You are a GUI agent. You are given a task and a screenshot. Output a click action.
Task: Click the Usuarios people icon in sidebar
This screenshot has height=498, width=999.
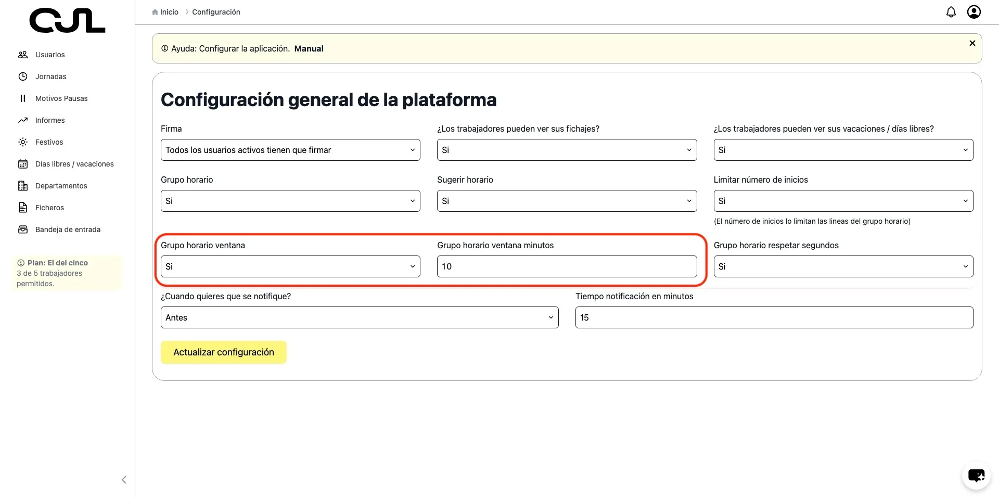[x=23, y=55]
